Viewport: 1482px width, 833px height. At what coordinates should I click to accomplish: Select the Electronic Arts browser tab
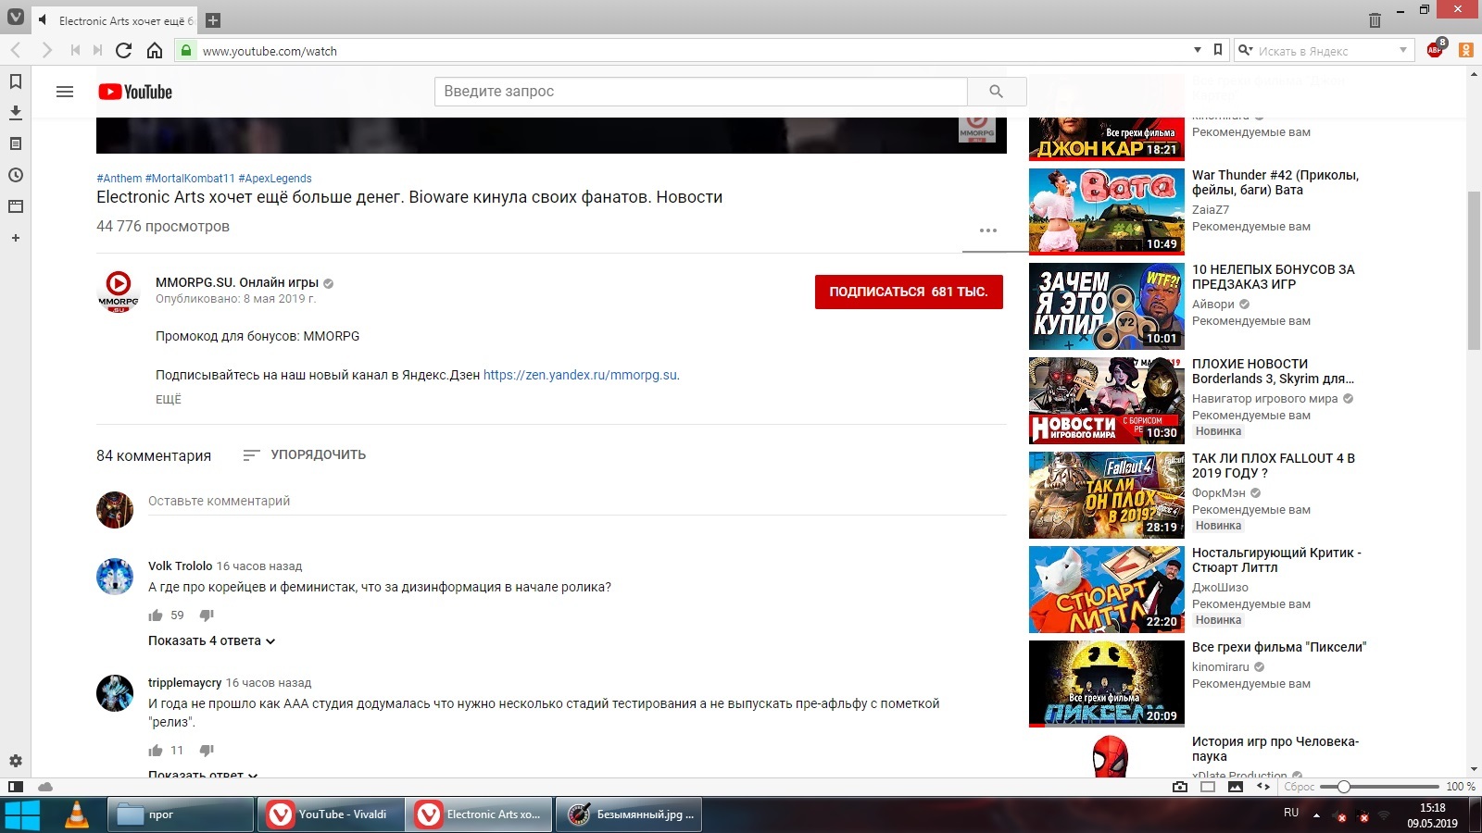point(116,20)
